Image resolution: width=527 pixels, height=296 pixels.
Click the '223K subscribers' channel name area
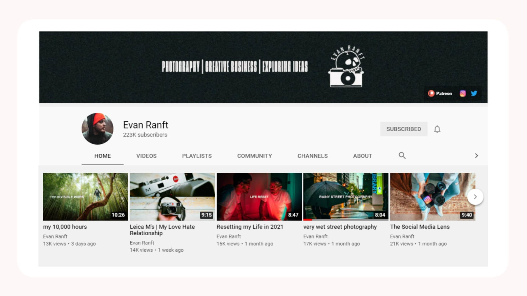click(x=145, y=135)
